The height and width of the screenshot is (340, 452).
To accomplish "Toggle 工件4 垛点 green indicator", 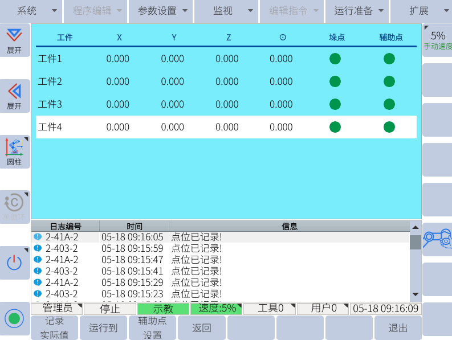I will pyautogui.click(x=335, y=127).
